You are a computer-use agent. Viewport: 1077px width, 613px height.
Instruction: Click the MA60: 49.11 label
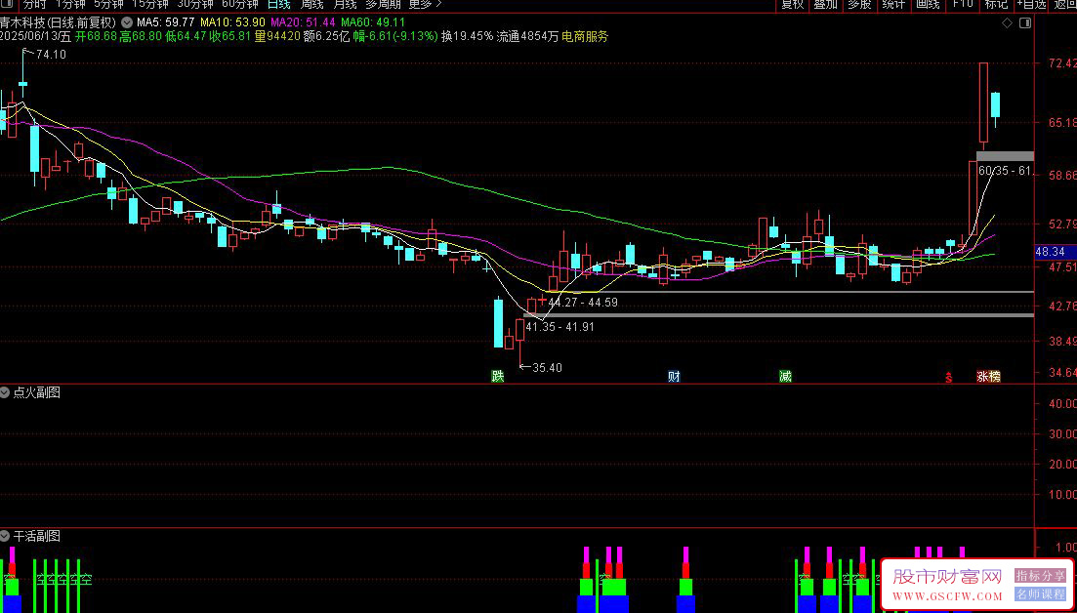[375, 22]
